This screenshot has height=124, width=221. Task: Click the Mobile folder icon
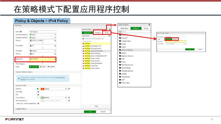pos(120,53)
